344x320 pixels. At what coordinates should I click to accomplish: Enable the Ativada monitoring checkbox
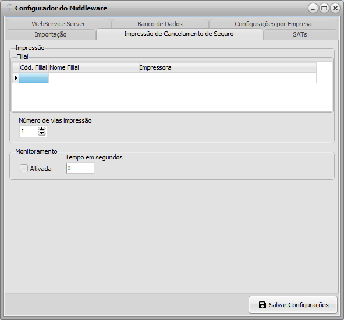tap(24, 169)
